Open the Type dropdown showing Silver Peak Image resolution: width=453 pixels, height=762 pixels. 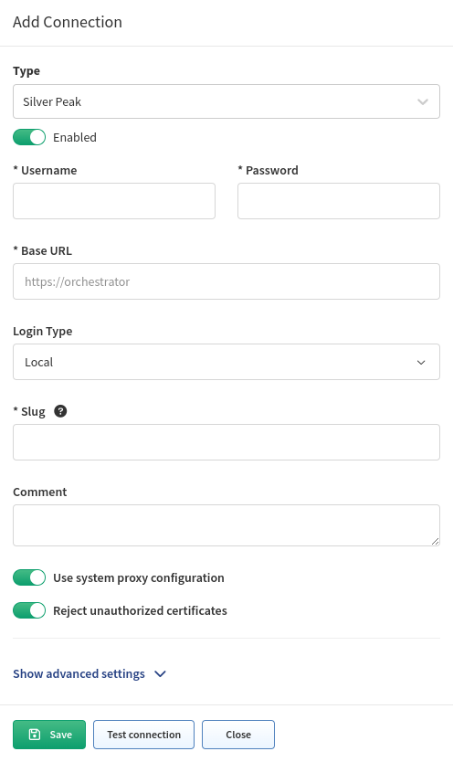click(x=226, y=101)
